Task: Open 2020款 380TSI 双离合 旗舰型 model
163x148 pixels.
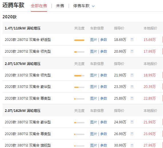Action: point(28,145)
